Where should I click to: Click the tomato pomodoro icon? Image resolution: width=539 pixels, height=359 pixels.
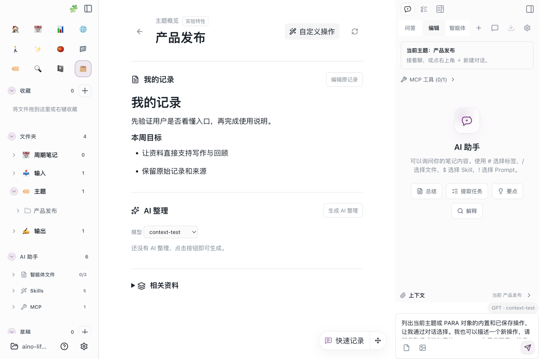tap(60, 49)
